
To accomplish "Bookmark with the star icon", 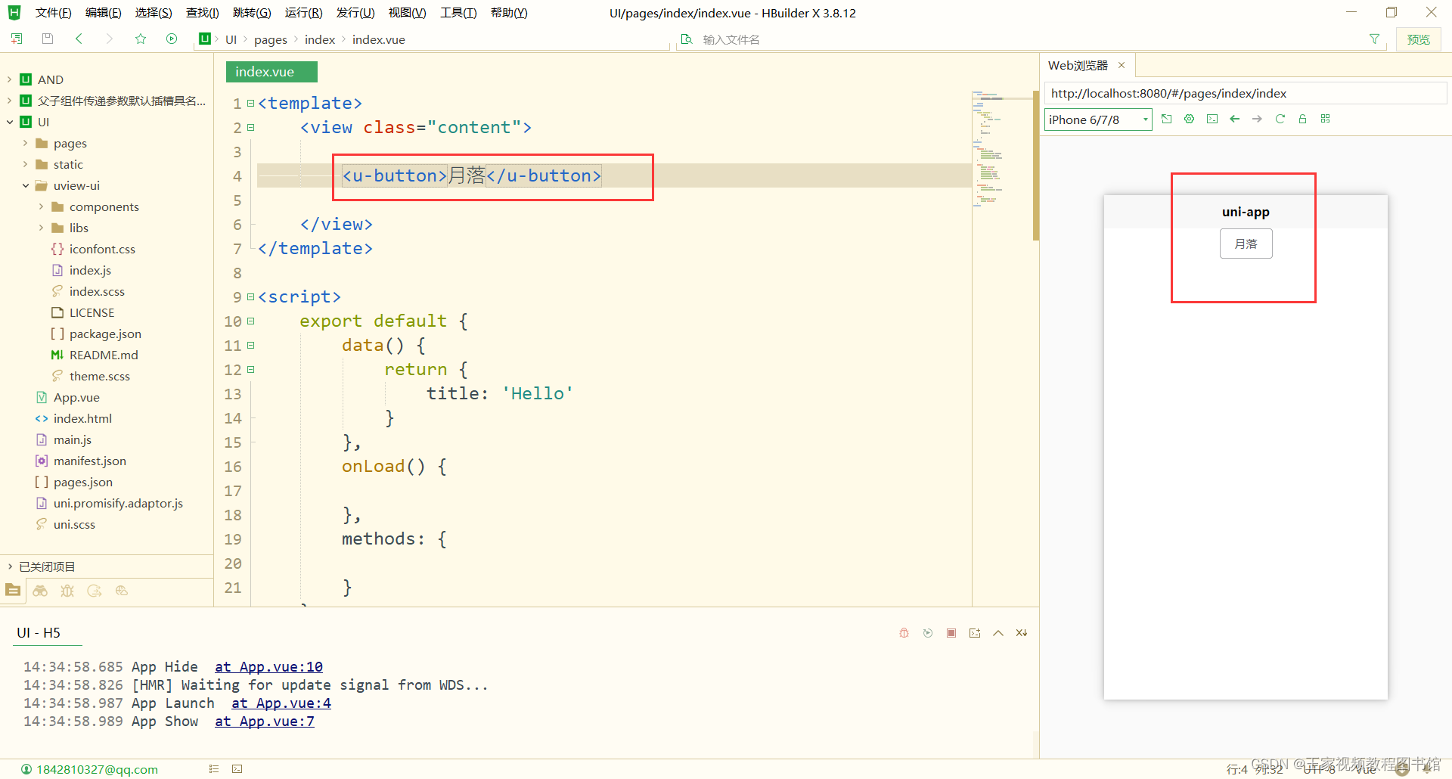I will 141,39.
